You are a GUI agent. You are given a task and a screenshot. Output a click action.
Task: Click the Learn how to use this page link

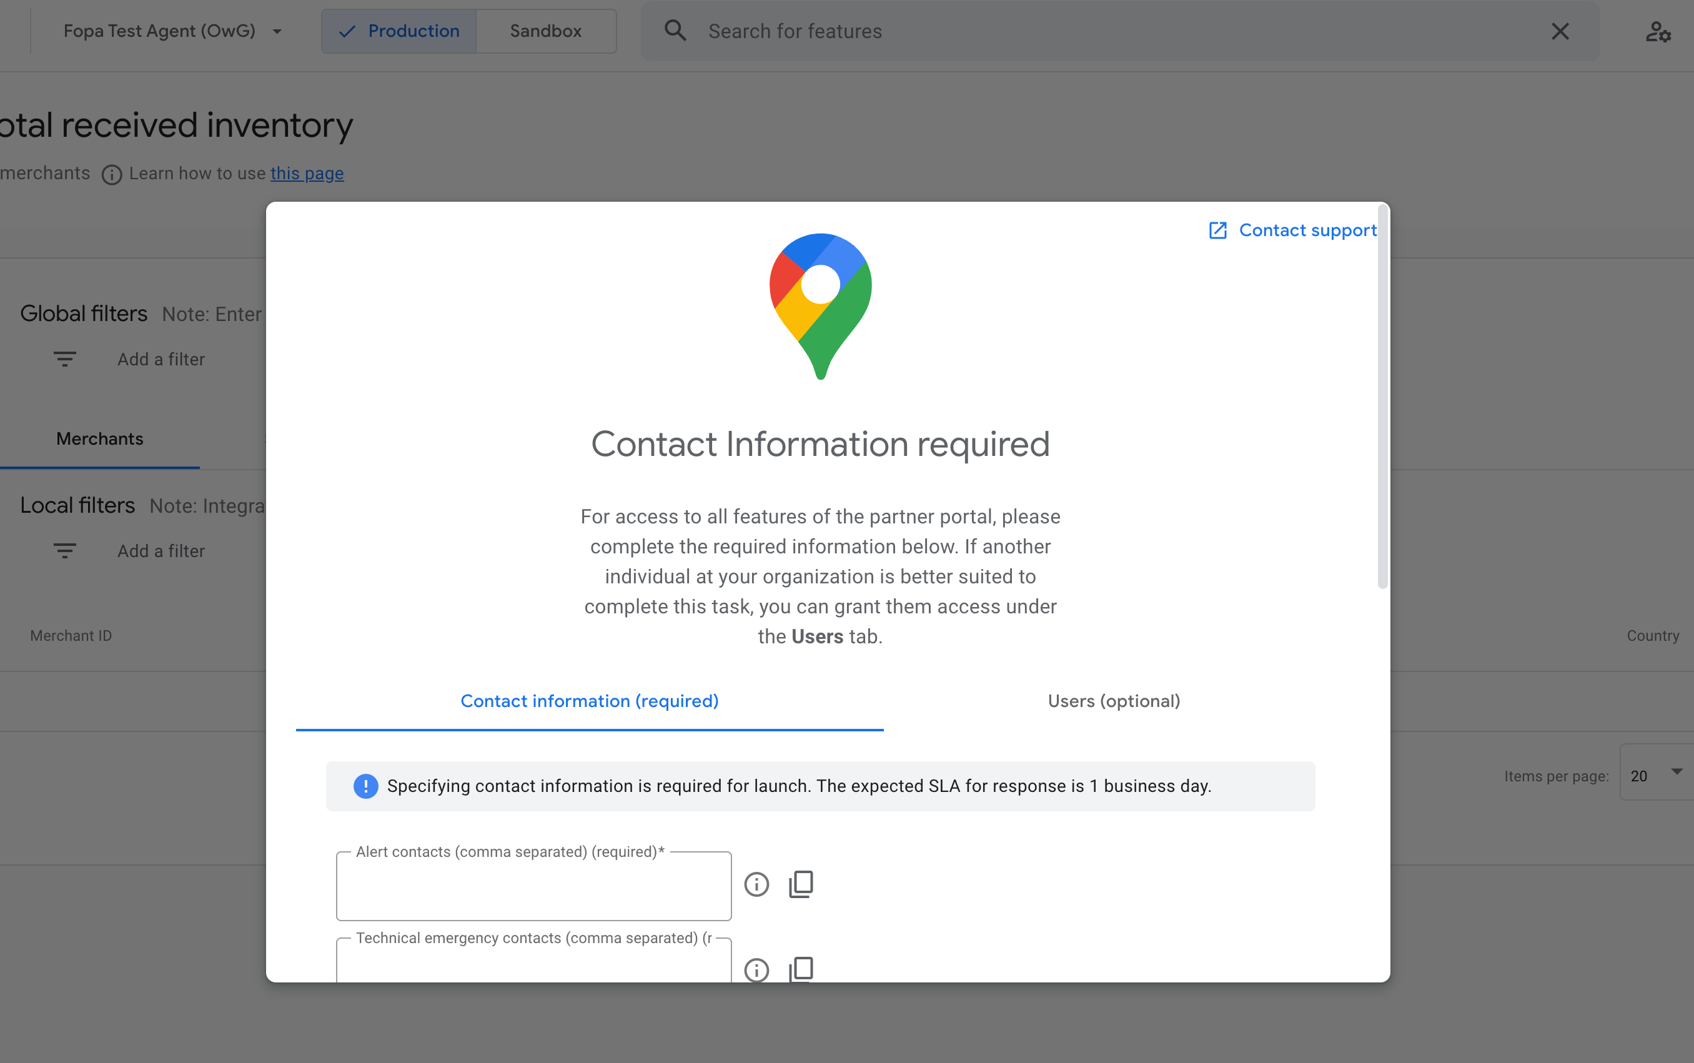point(306,172)
